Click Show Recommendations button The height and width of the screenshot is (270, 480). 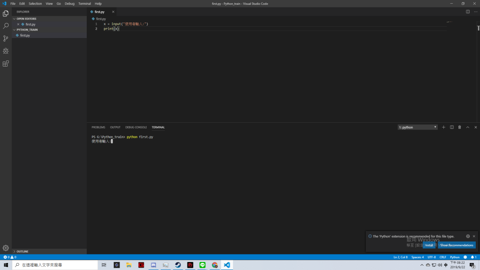click(x=457, y=245)
